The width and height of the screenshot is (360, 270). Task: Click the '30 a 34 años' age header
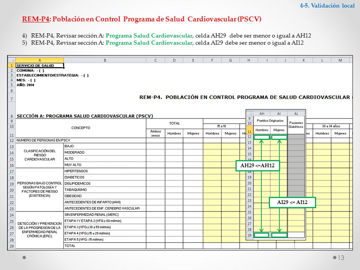pos(331,126)
